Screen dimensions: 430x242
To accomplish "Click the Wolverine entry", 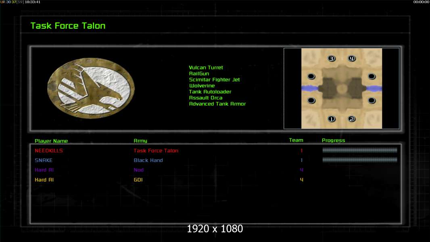I will pos(202,86).
